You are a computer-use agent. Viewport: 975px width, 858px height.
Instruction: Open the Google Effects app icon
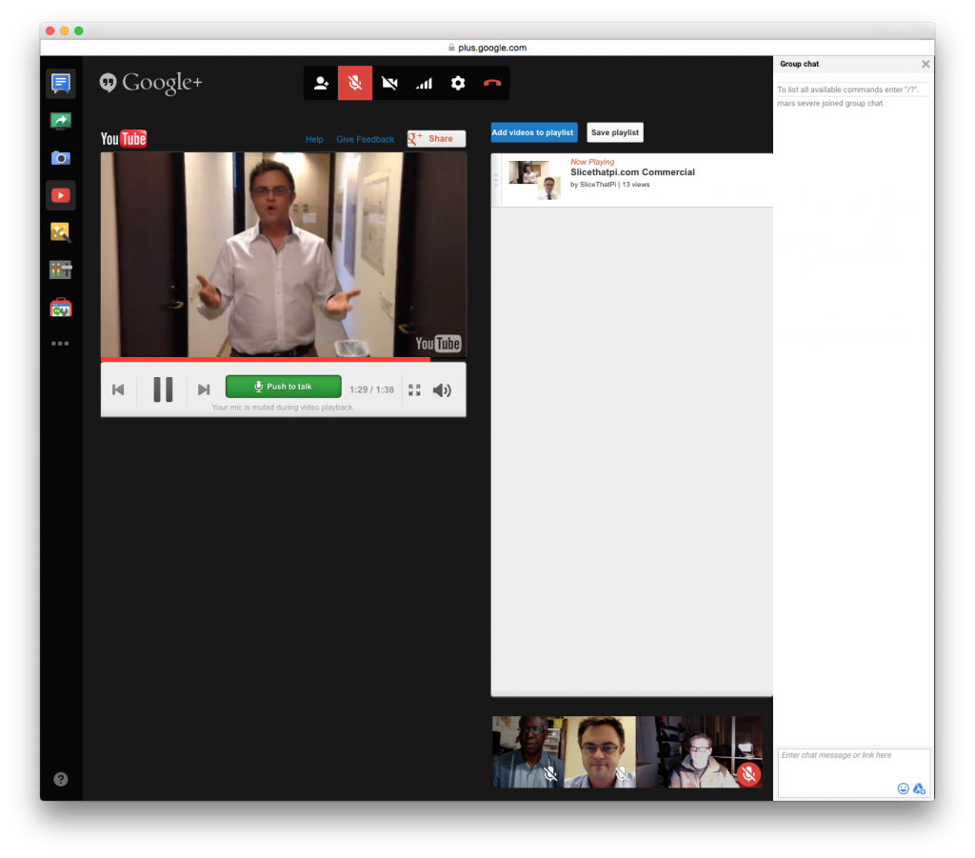coord(60,232)
